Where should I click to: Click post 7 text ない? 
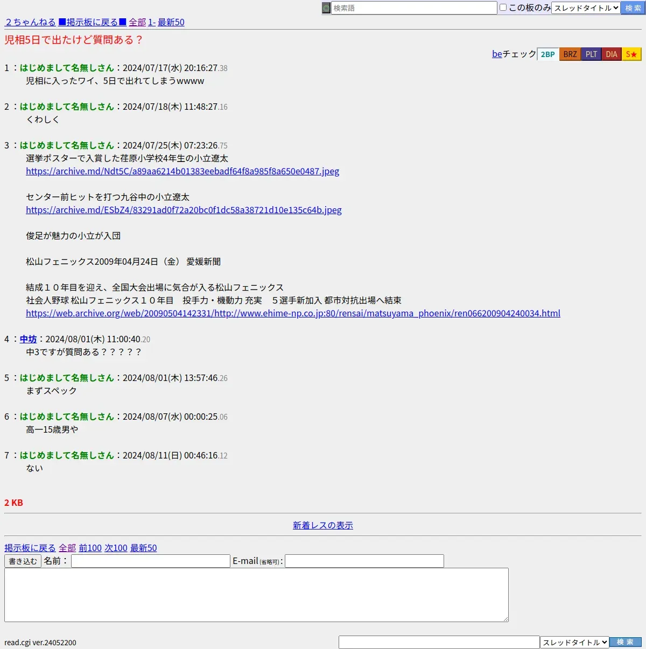(x=34, y=468)
